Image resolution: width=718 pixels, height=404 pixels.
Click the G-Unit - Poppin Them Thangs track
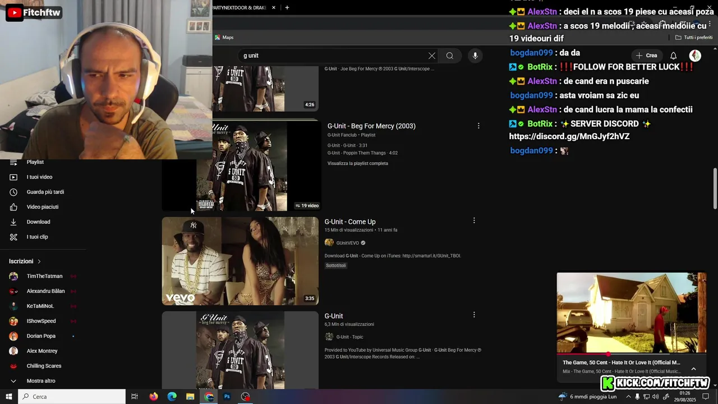[x=362, y=153]
